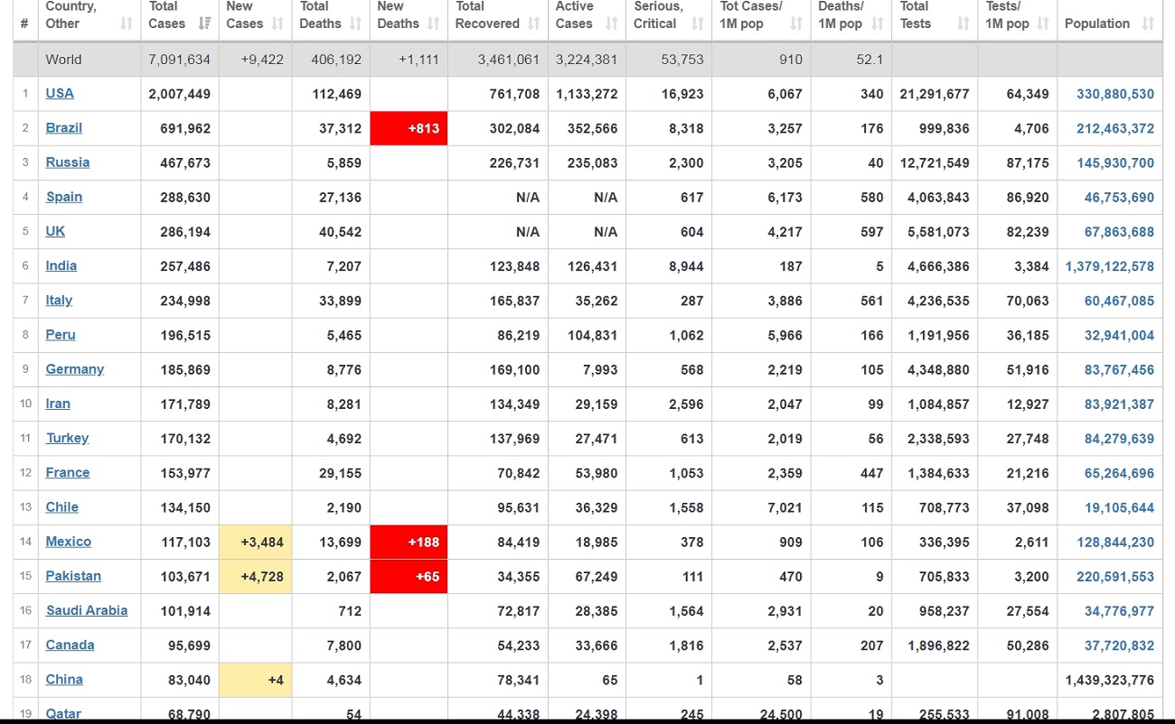This screenshot has height=724, width=1175.
Task: Sort by Tot Cases/1M pop icon
Action: (x=796, y=23)
